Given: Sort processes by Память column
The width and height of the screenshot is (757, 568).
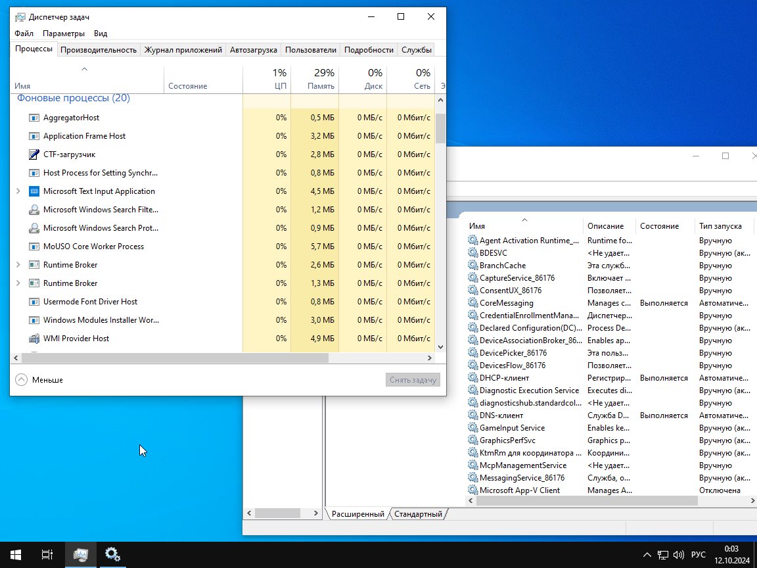Looking at the screenshot, I should [315, 79].
